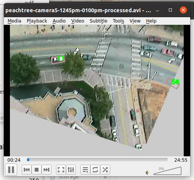The image size is (194, 180).
Task: Switch the 24:55 total time display
Action: coord(181,160)
